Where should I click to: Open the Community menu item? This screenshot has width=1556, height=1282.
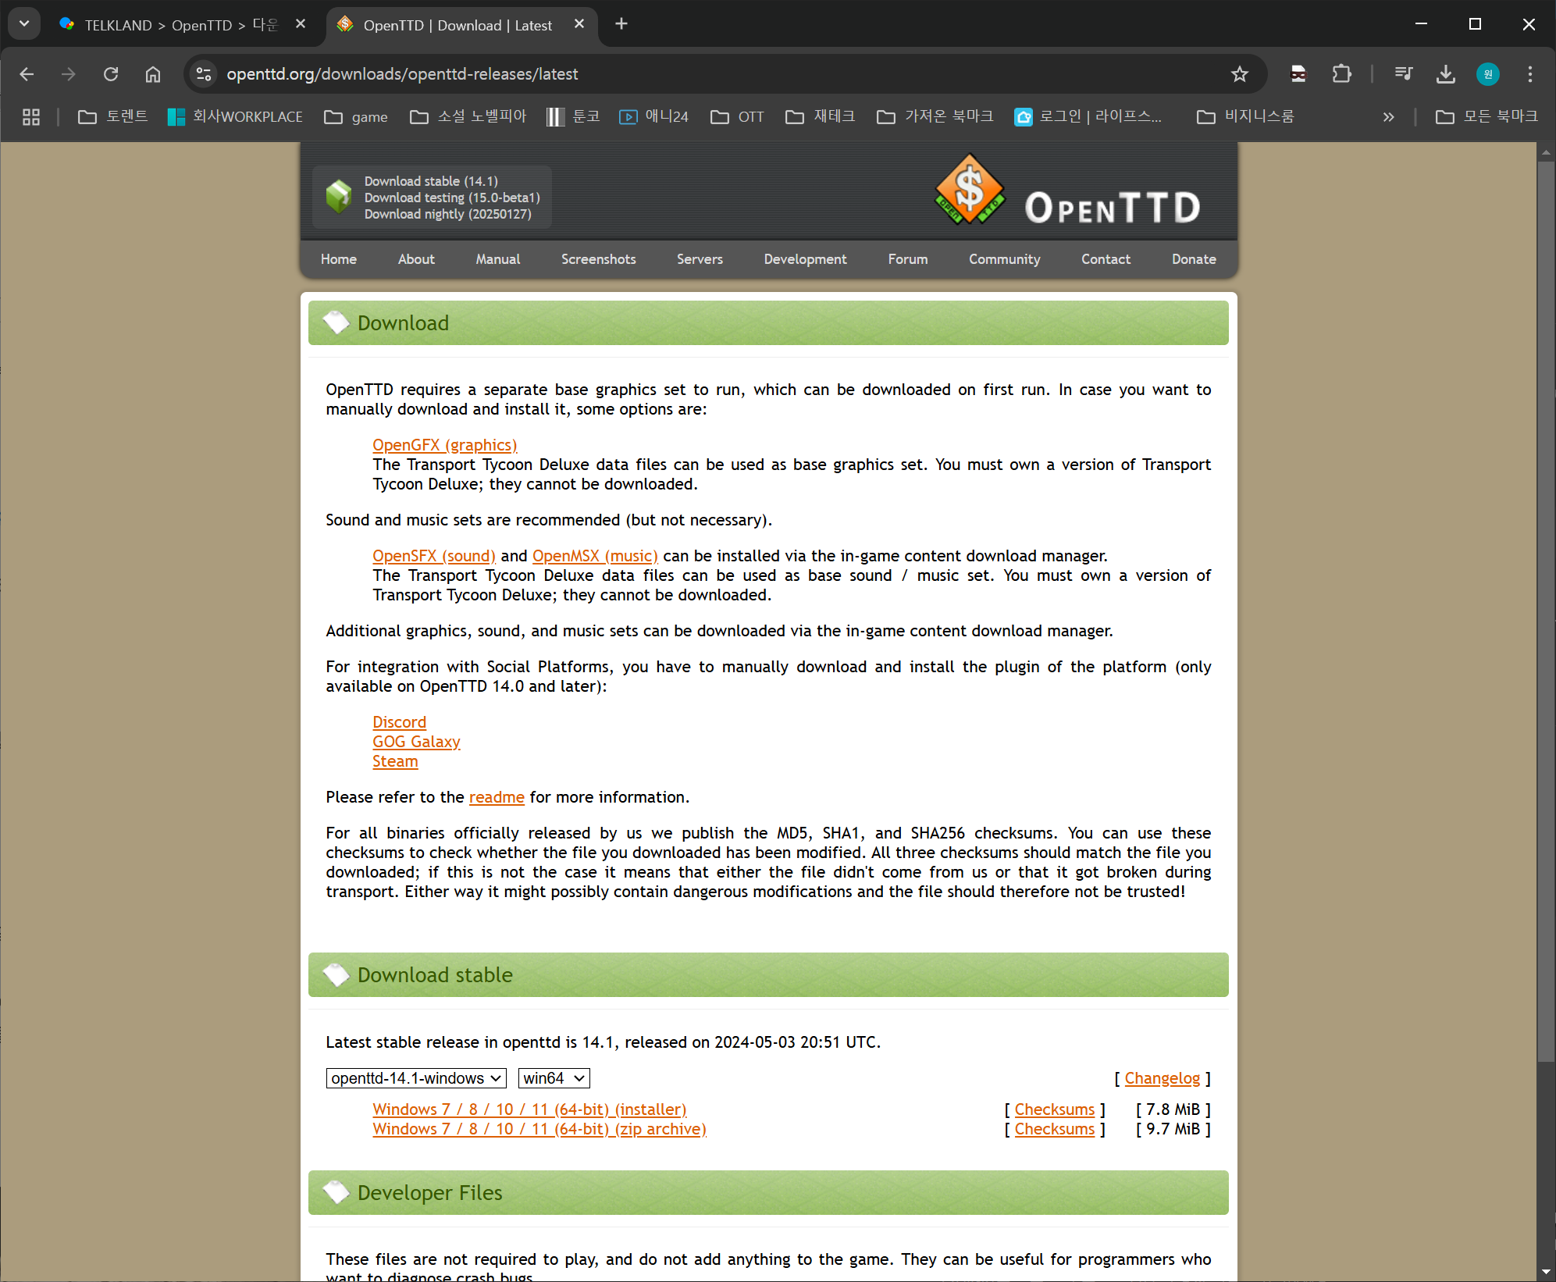[1005, 259]
